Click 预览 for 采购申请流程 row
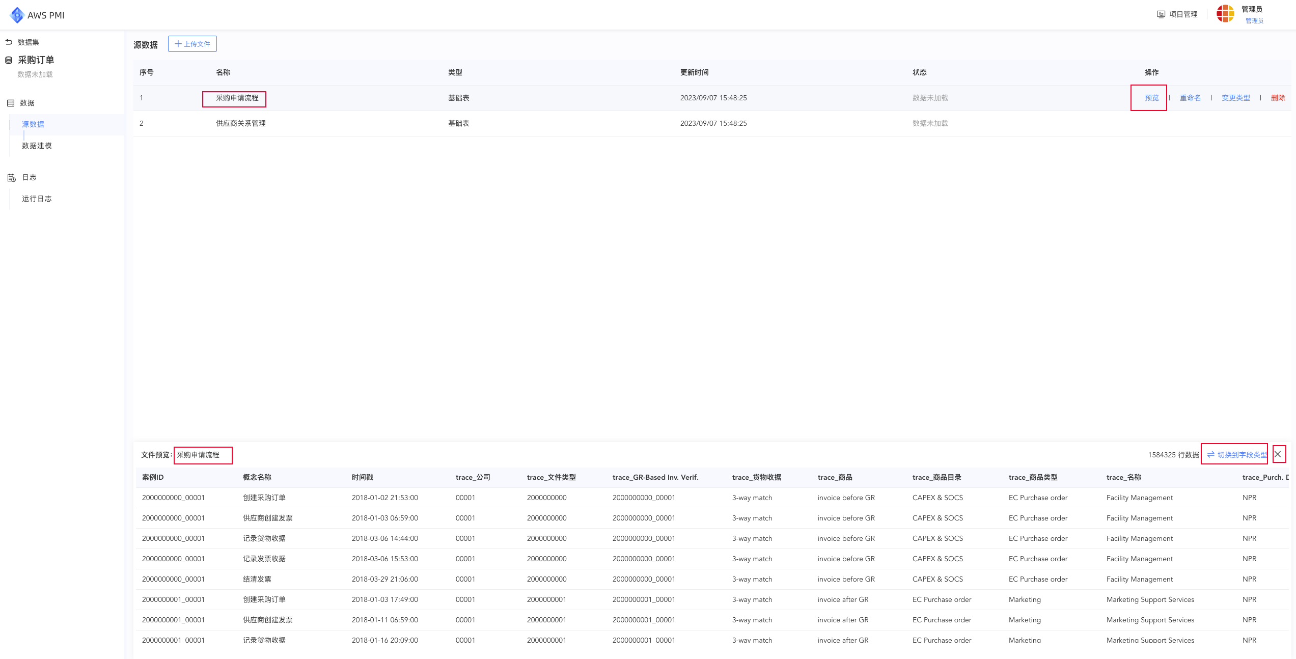 click(x=1151, y=98)
